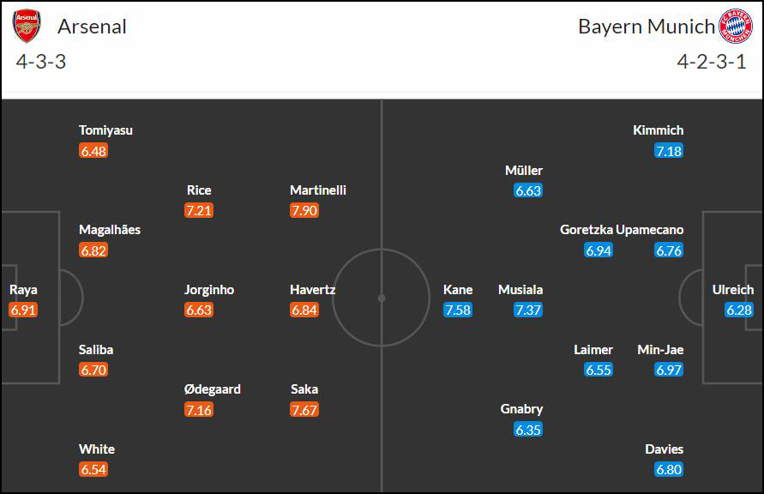Screen dimensions: 764x494
Task: Click player name Ødegaard
Action: coord(213,389)
